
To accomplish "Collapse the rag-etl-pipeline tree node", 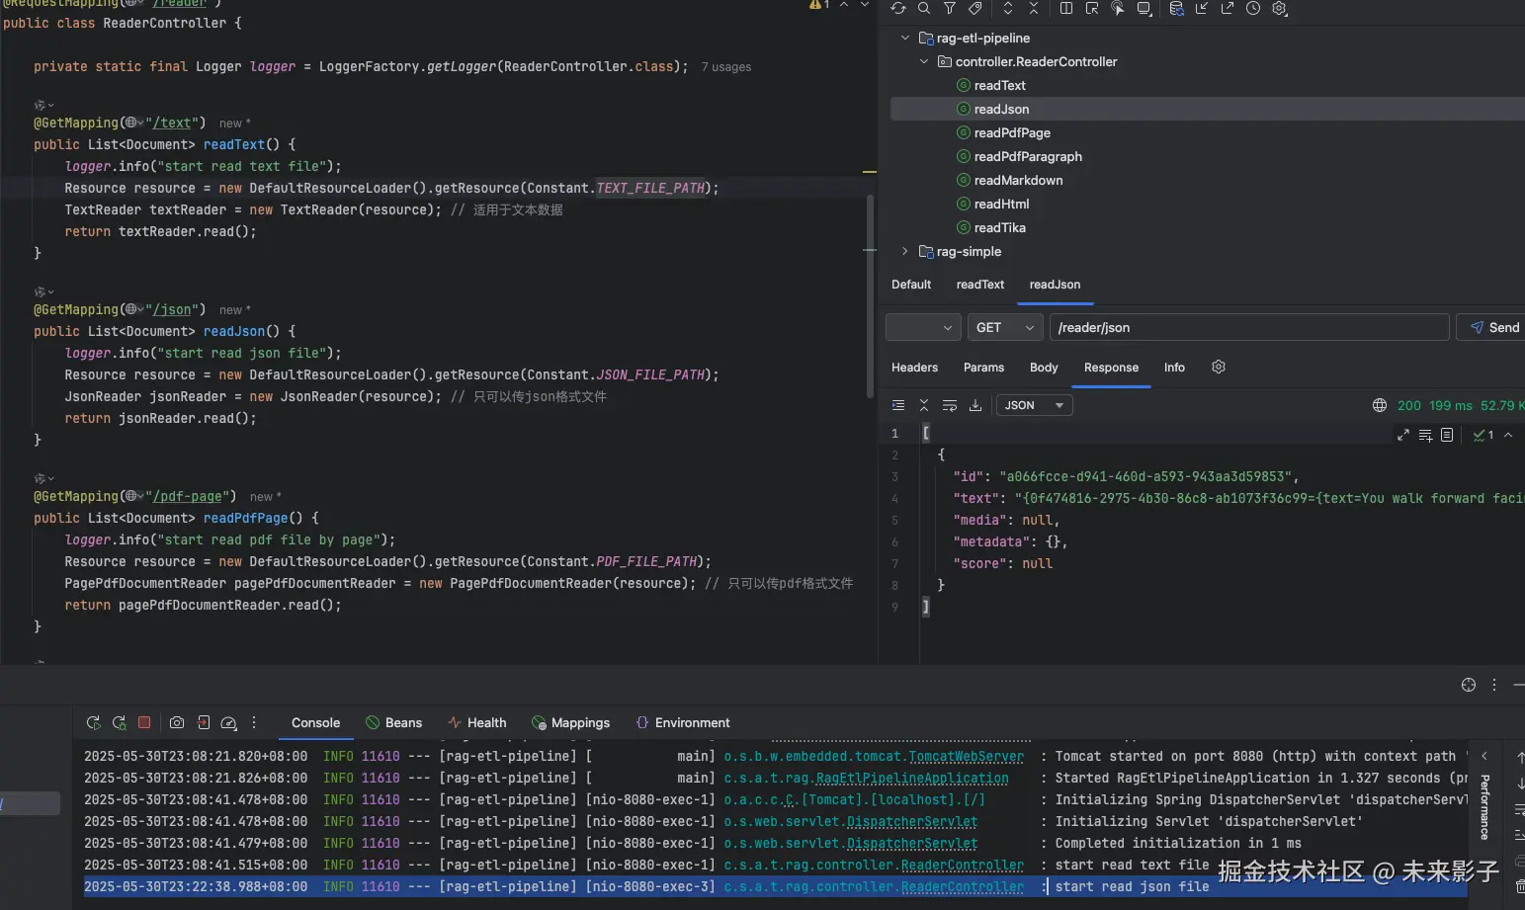I will [x=905, y=39].
